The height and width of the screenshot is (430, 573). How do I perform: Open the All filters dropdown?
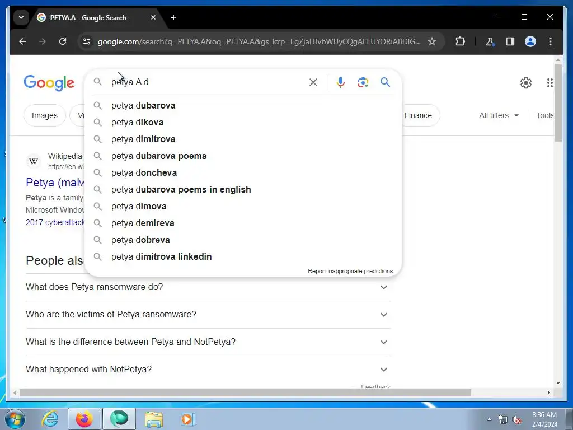click(499, 115)
